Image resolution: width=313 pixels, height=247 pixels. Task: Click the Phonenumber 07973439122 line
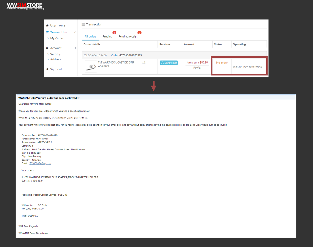tap(37, 142)
